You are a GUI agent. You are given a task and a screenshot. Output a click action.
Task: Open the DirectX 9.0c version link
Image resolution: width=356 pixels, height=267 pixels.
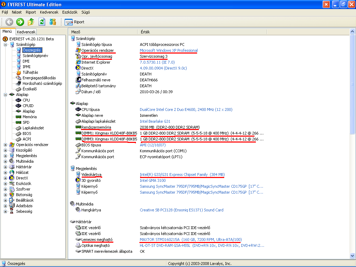point(163,68)
